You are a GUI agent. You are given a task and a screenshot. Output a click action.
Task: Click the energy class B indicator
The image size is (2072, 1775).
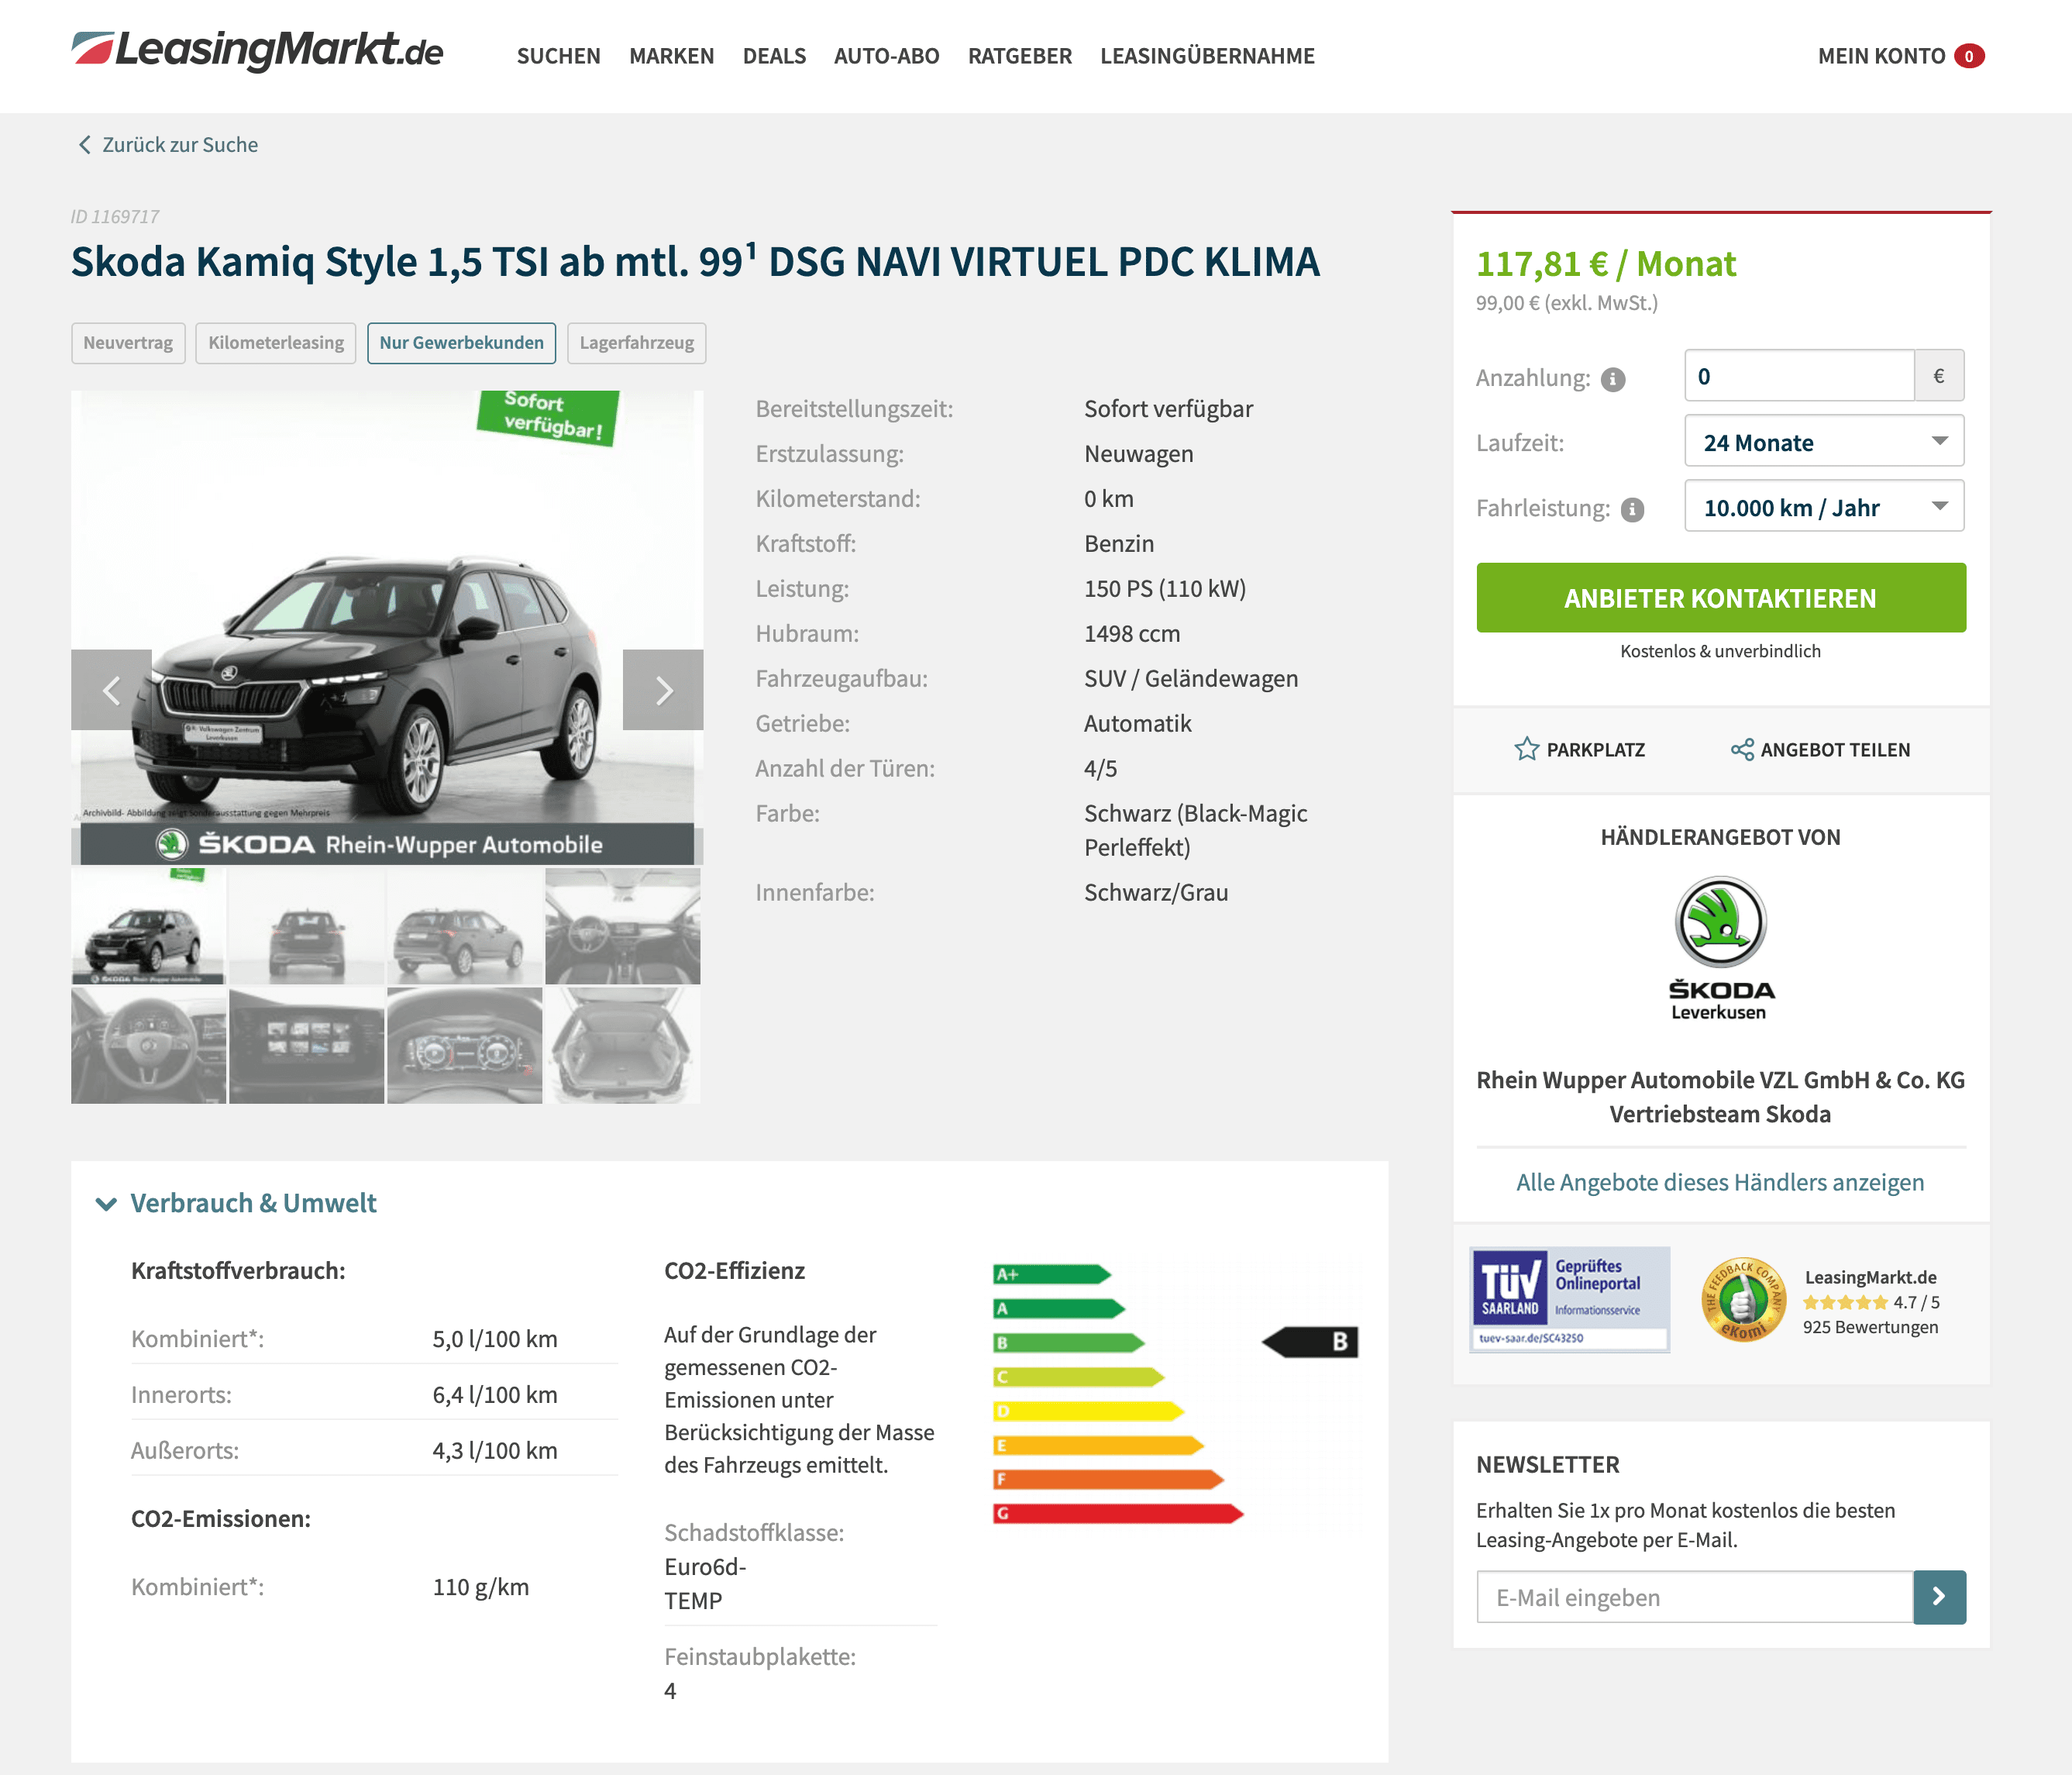click(1311, 1342)
